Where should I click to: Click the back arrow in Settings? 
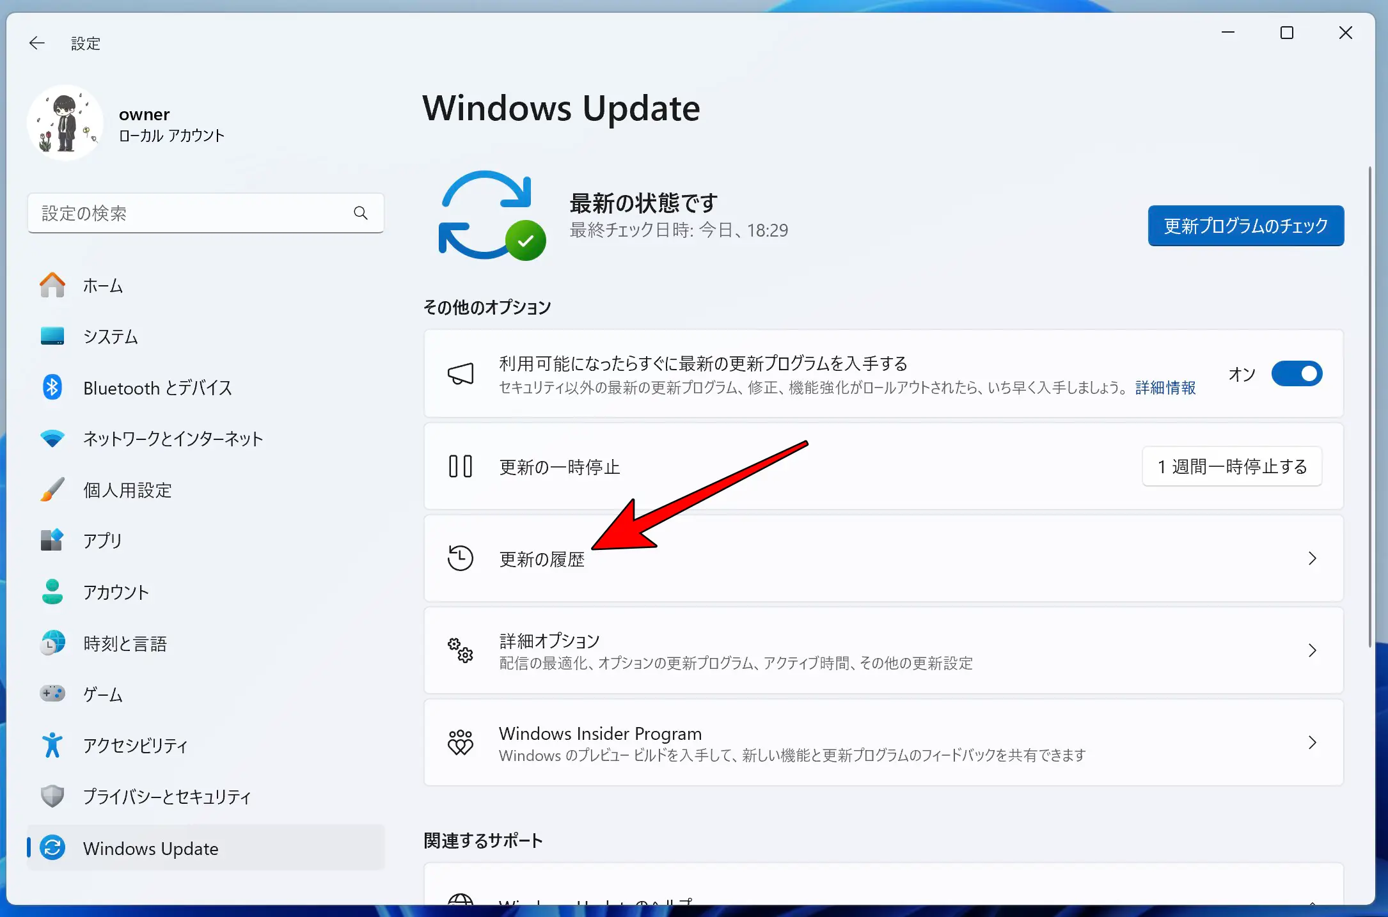point(36,43)
